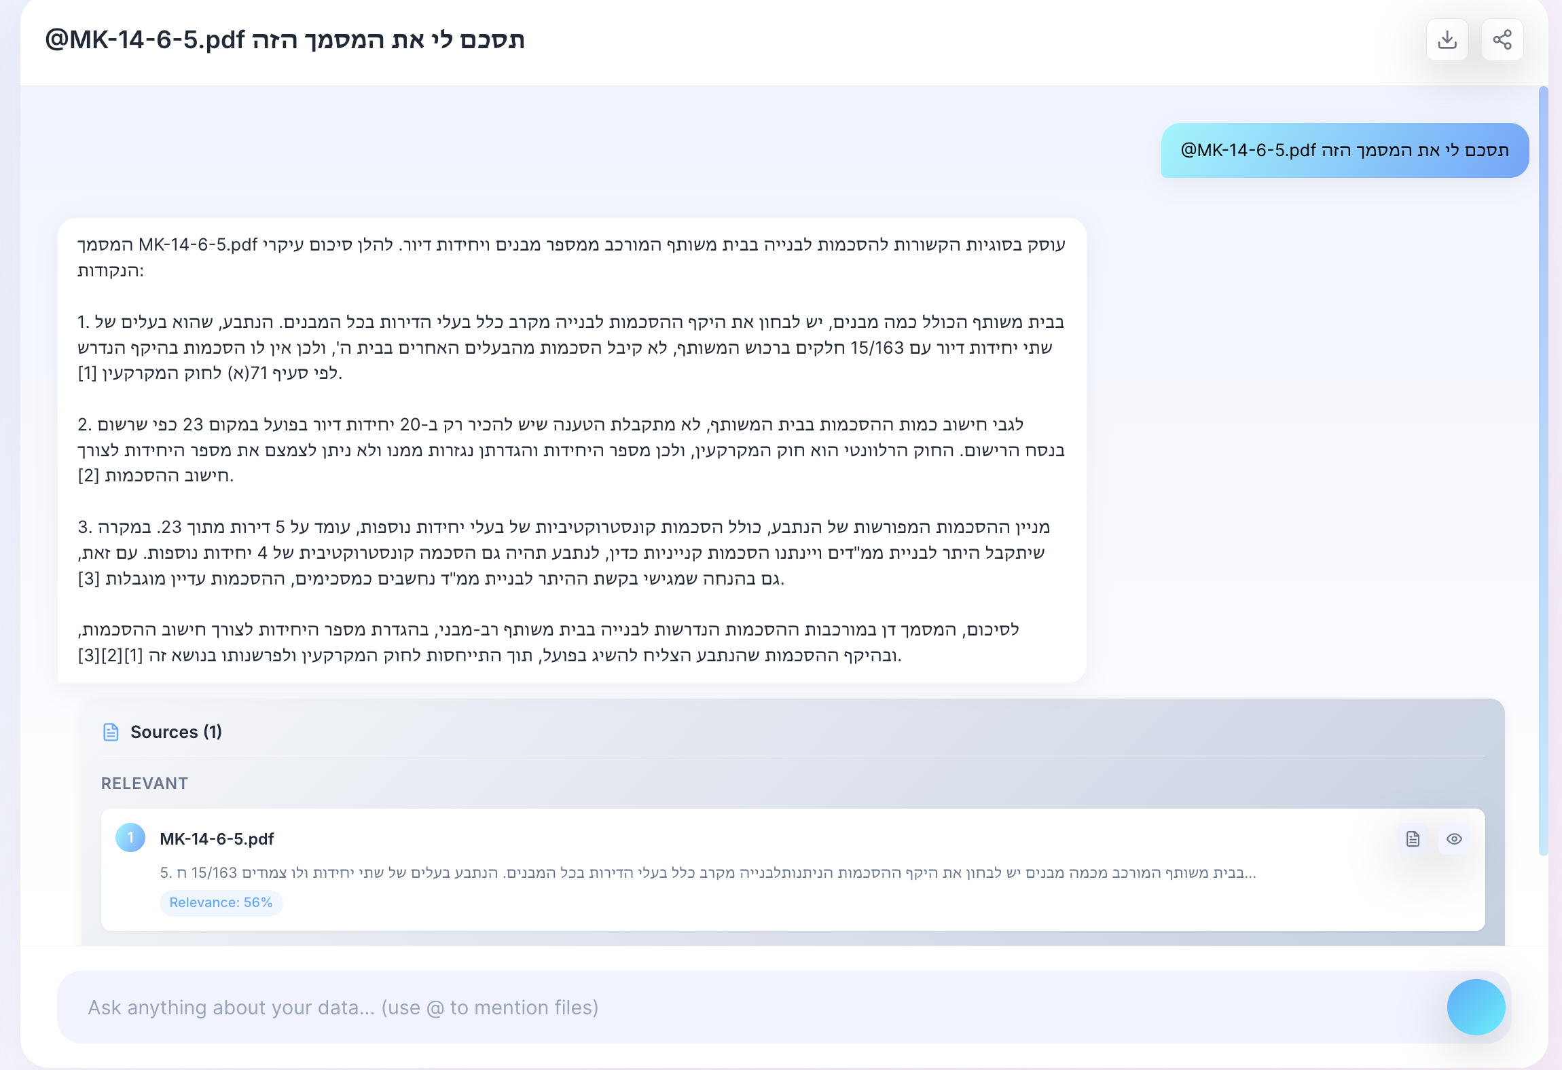Click the download icon in the header
The width and height of the screenshot is (1562, 1070).
1447,40
